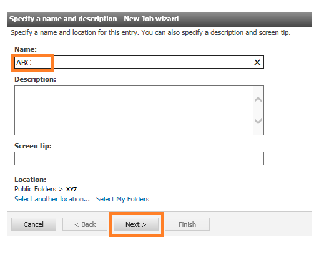This screenshot has width=324, height=260.
Task: Click the scroll up arrow in Description box
Action: pyautogui.click(x=258, y=100)
